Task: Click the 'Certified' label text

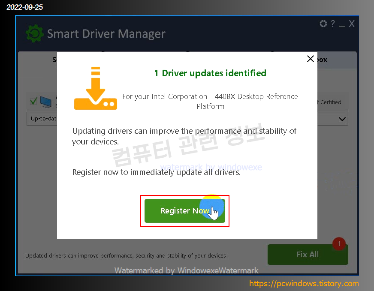Action: (331, 102)
